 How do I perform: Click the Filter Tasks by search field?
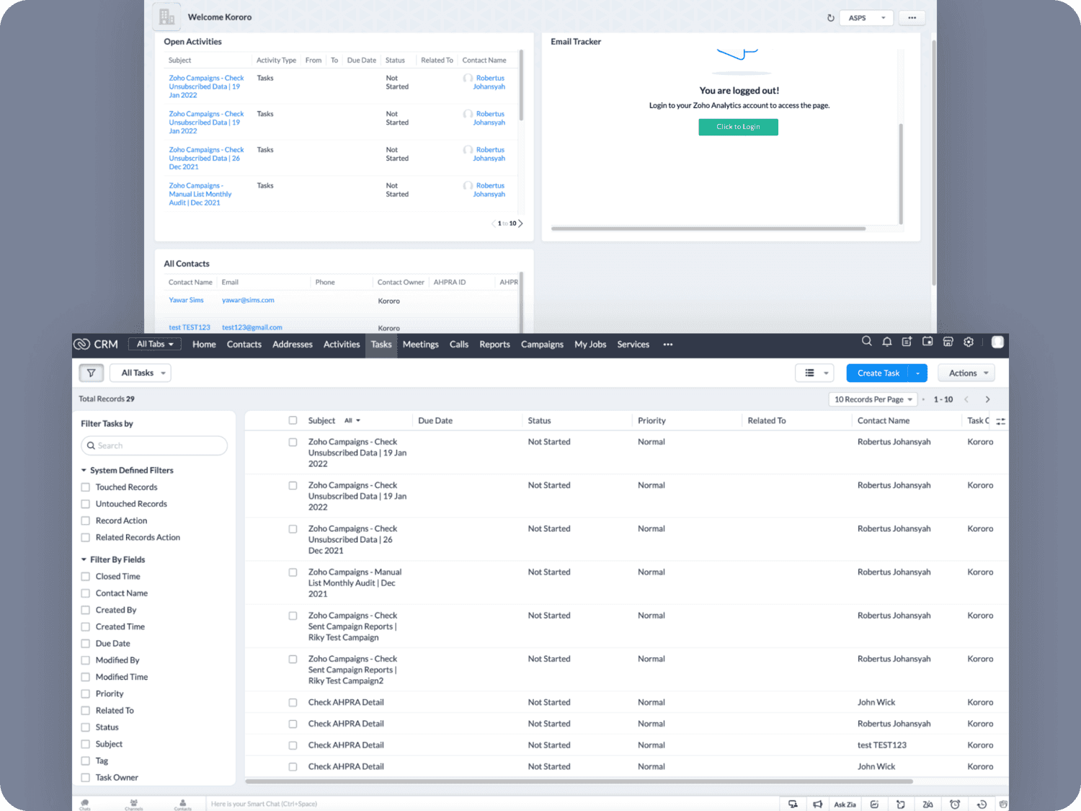point(154,446)
